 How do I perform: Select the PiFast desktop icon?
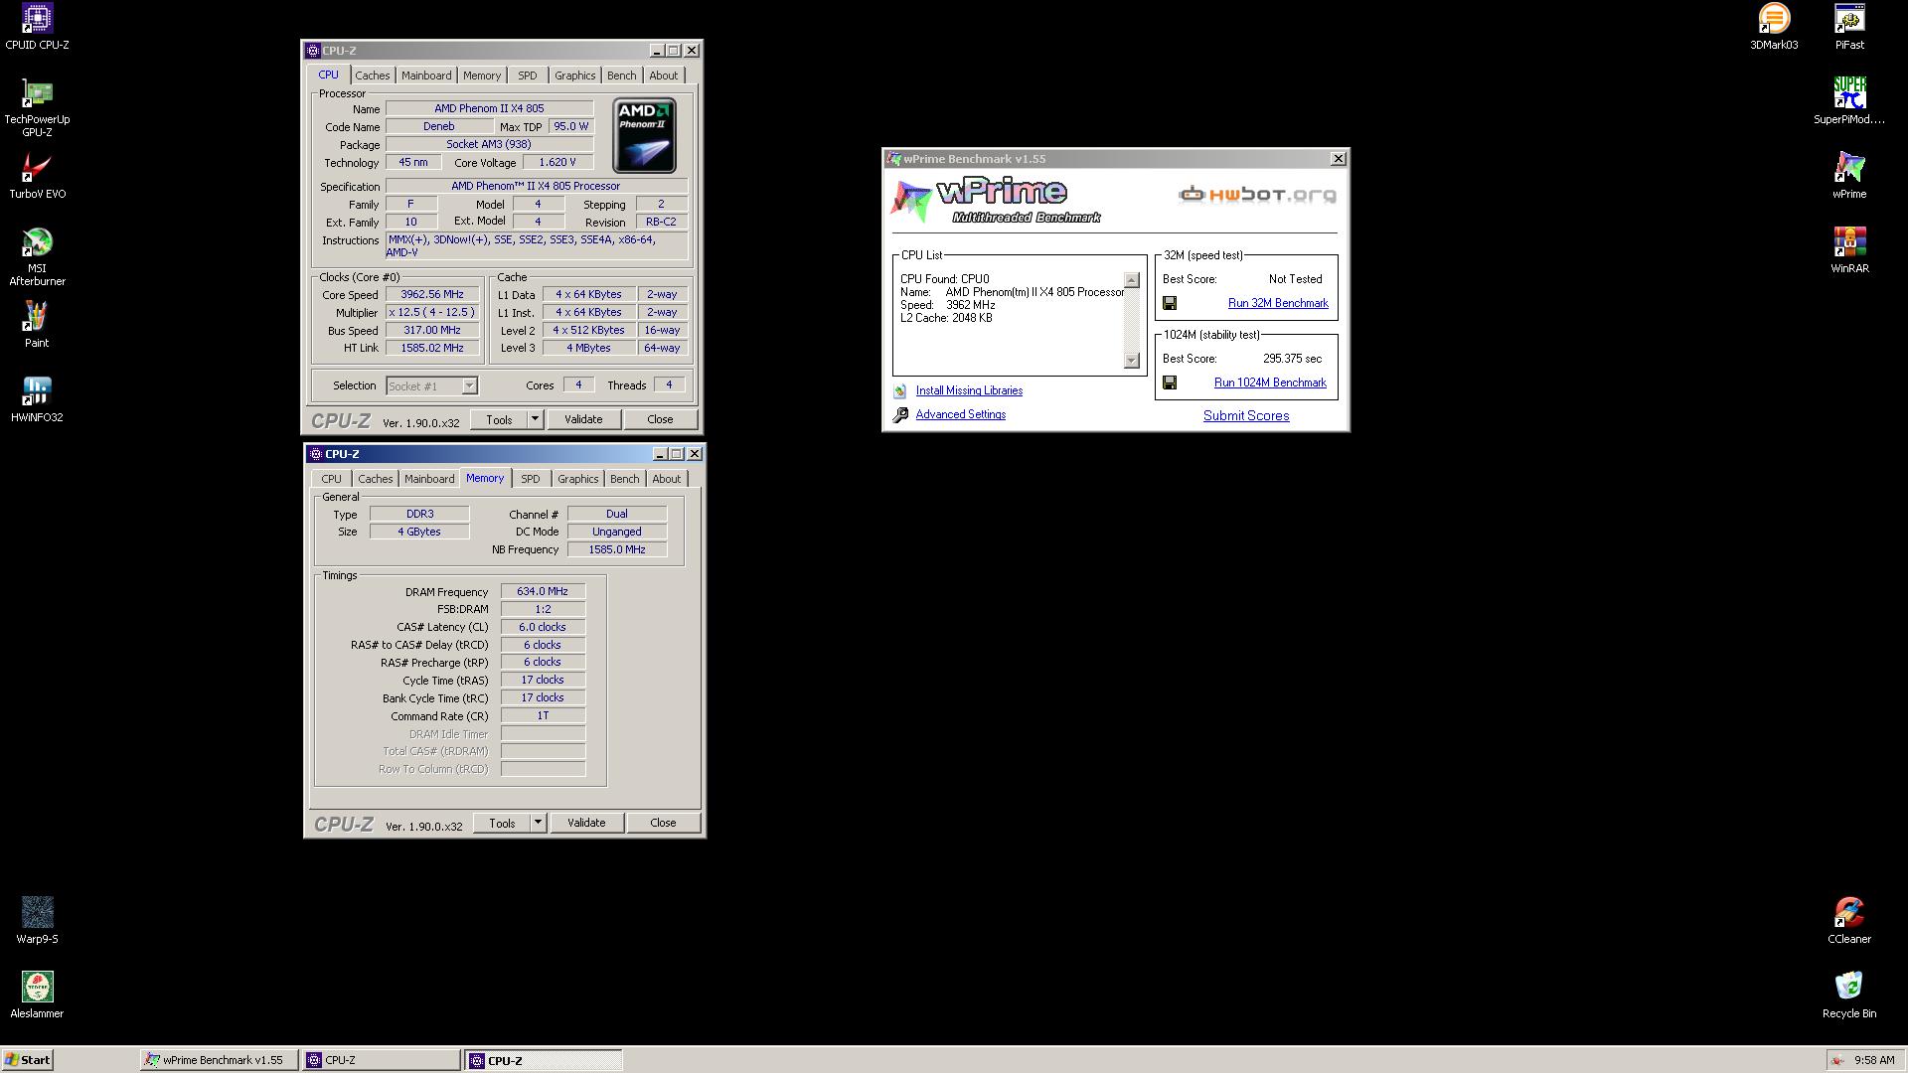1849,27
